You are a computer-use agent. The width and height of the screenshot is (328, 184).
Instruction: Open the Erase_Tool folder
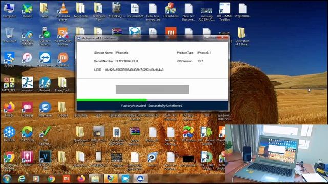(x=63, y=84)
